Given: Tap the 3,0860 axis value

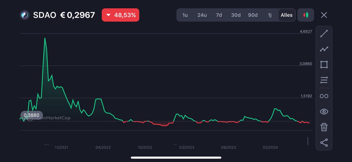Looking at the screenshot, I should point(306,63).
